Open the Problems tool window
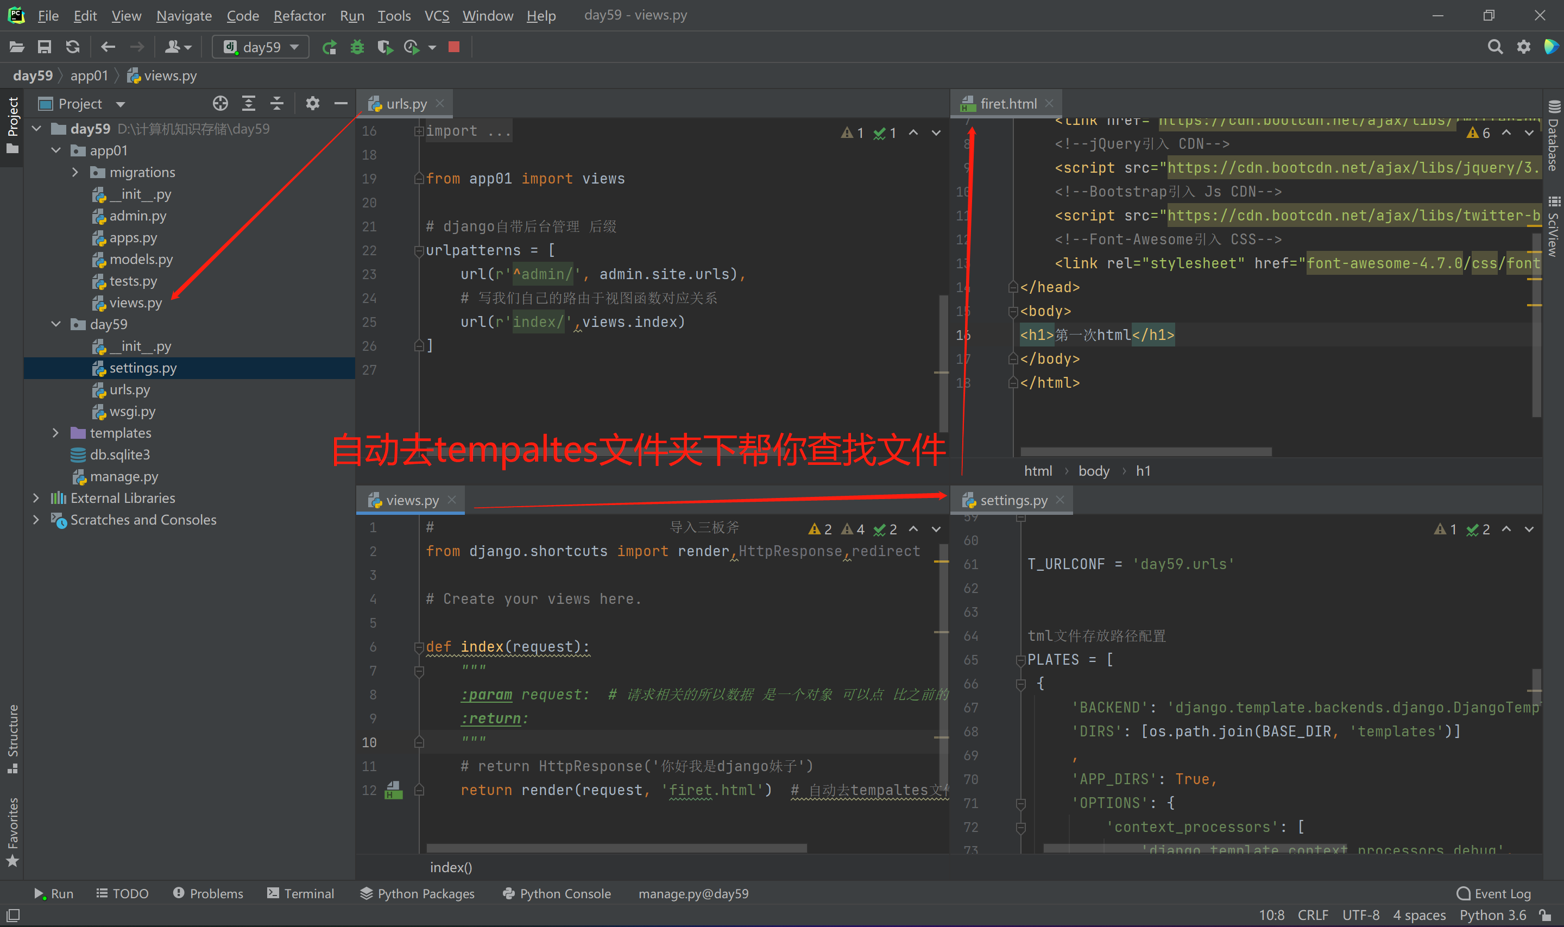This screenshot has width=1564, height=927. click(x=208, y=893)
